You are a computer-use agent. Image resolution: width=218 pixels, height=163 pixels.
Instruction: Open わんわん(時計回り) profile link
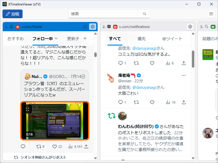click(136, 126)
